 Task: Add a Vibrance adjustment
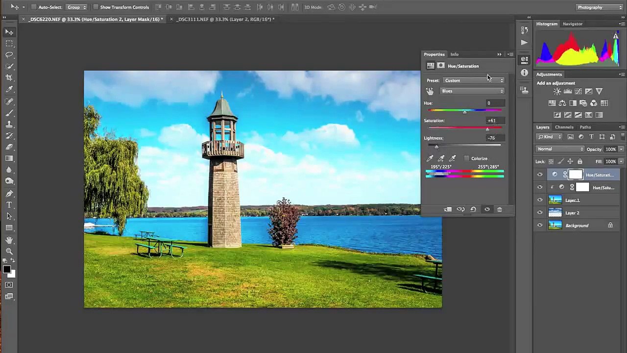coord(599,91)
